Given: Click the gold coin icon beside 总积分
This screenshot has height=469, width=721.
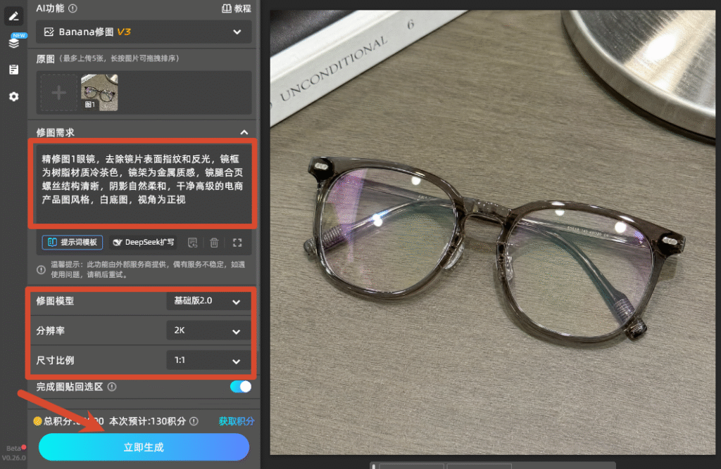Looking at the screenshot, I should coord(38,421).
